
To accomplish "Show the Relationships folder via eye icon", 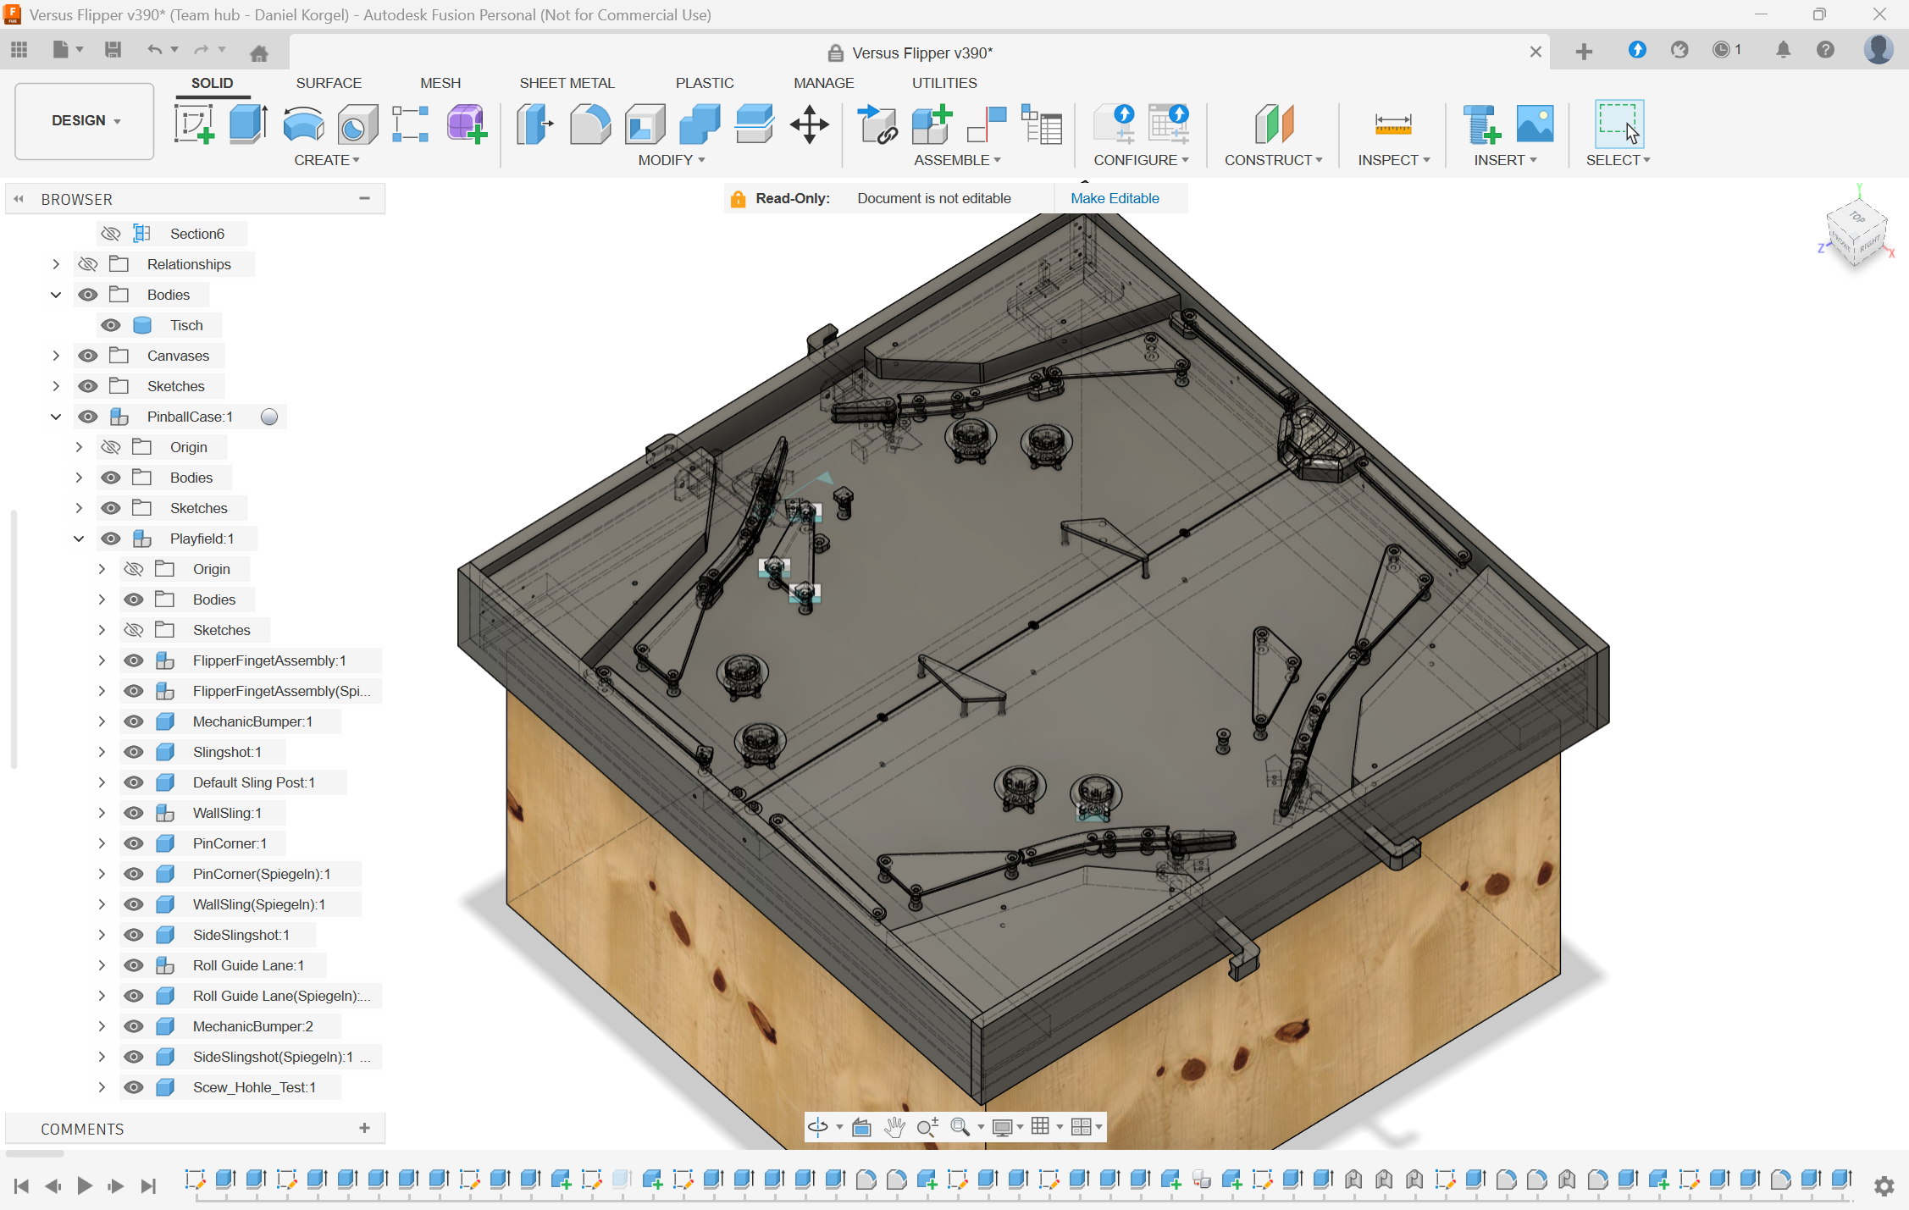I will tap(88, 264).
